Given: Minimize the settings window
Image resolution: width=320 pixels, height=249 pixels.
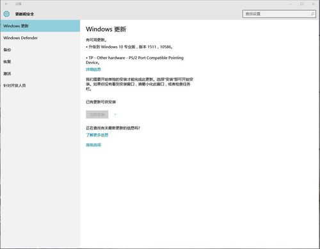Looking at the screenshot, I should (291, 4).
